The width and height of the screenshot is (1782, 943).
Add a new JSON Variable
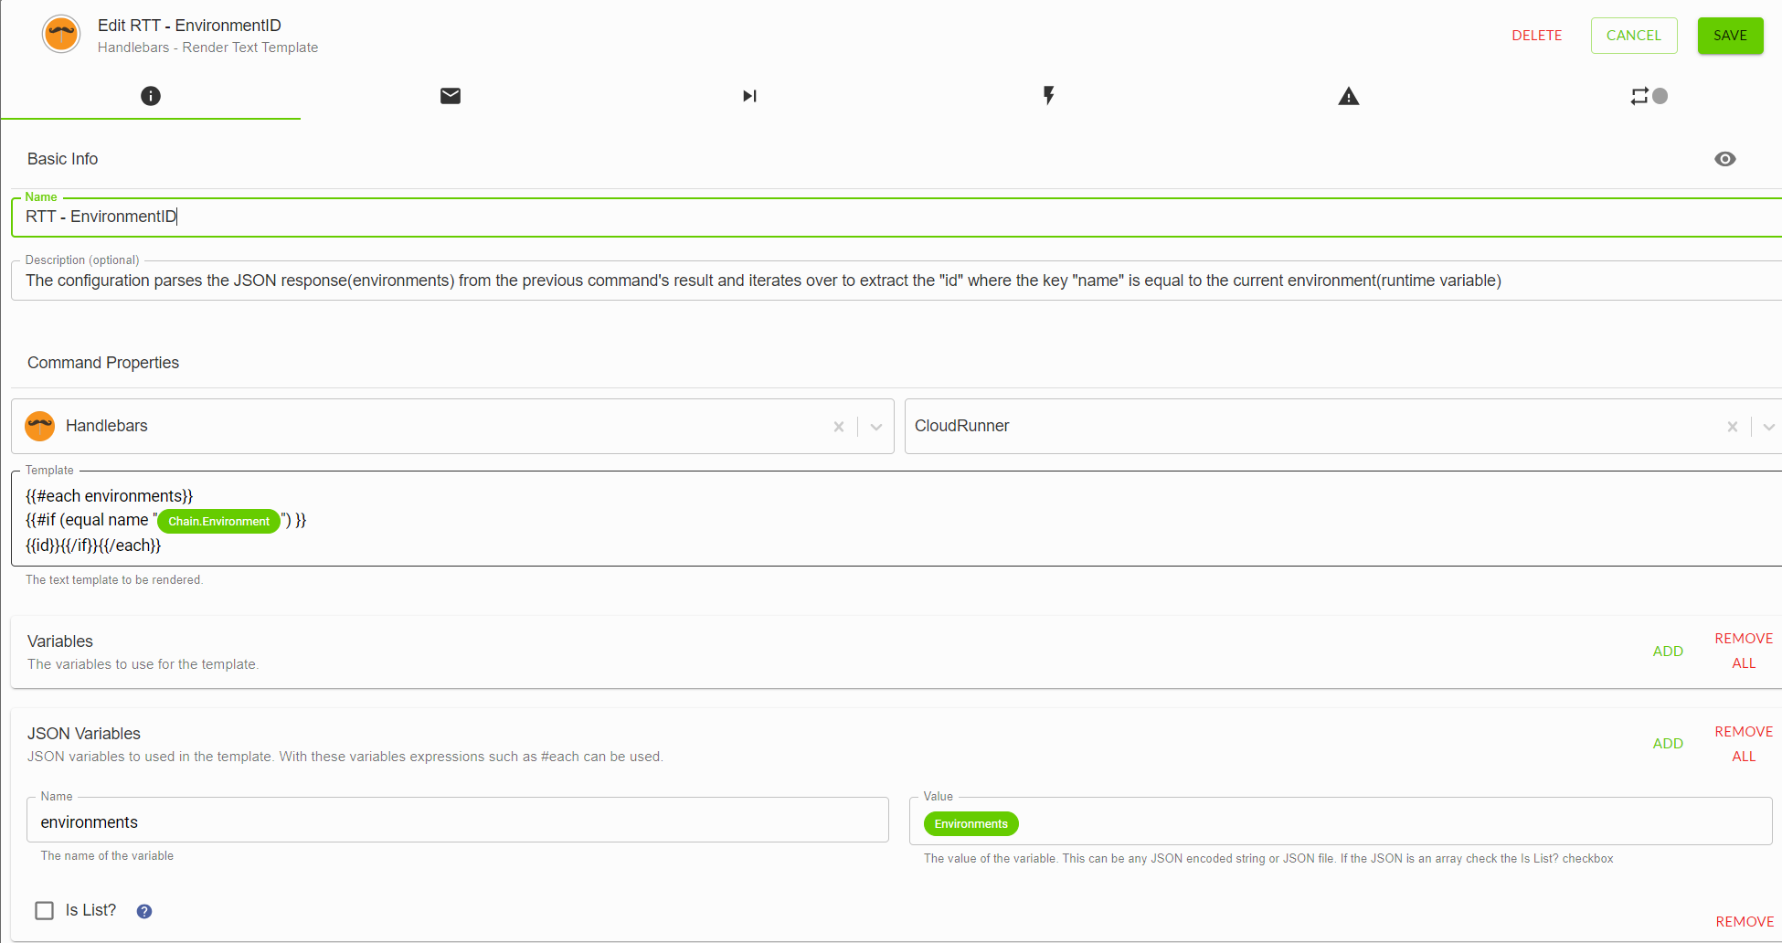1668,744
